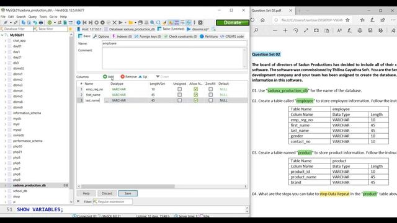Click the favorites star beside the Table filter
Image resolution: width=397 pixels, height=223 pixels.
70,29
